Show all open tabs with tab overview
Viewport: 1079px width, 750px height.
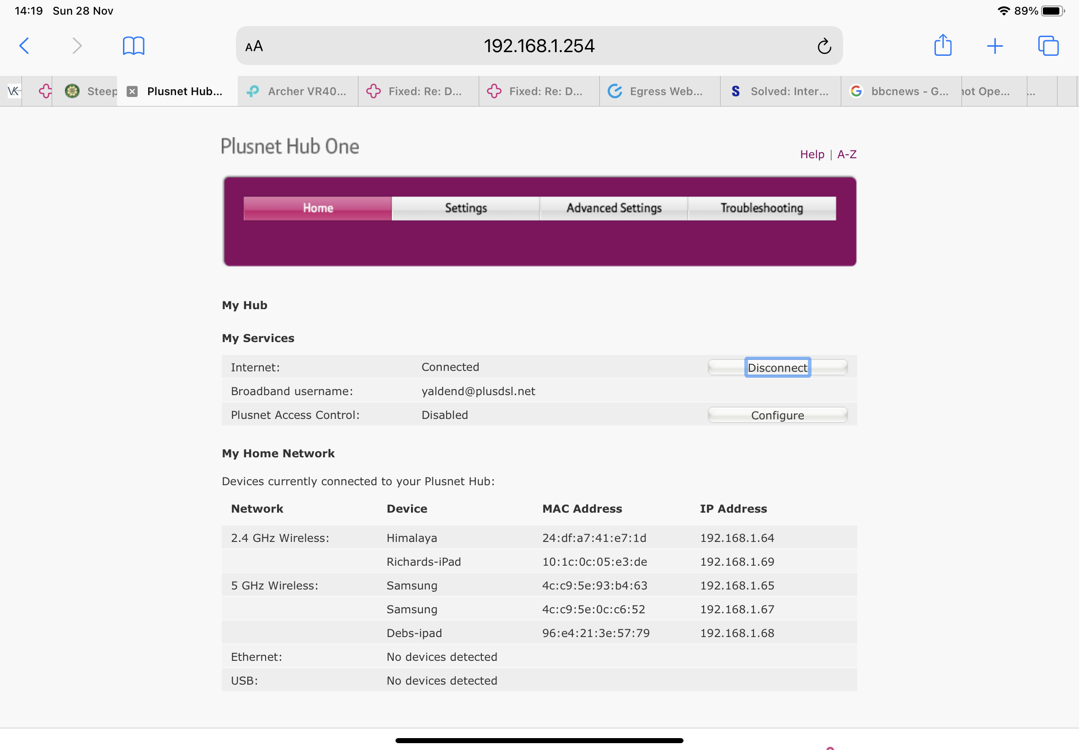[1048, 46]
